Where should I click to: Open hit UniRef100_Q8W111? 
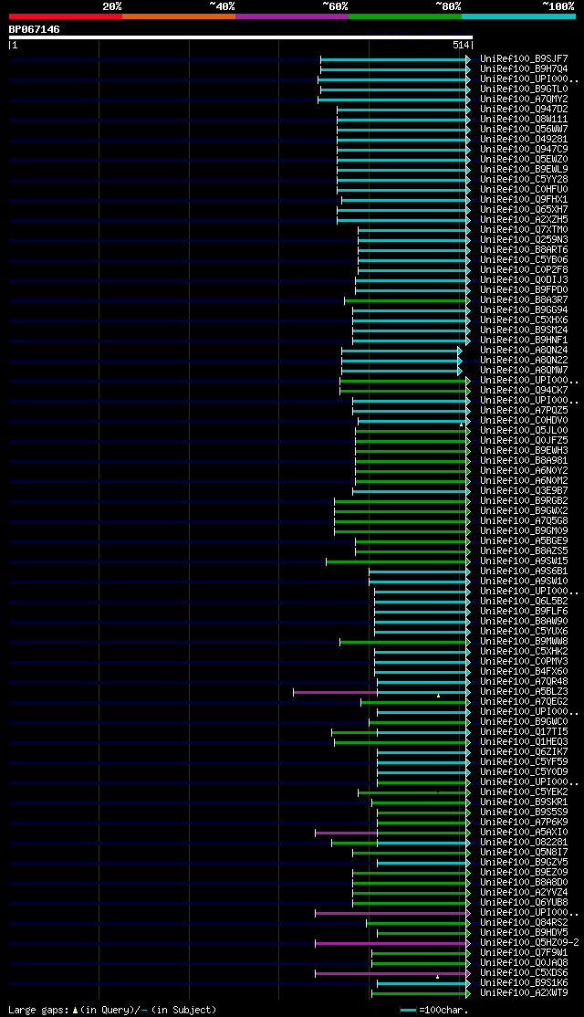(525, 120)
